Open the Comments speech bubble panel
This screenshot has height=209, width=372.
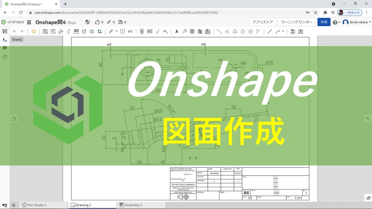click(x=5, y=48)
